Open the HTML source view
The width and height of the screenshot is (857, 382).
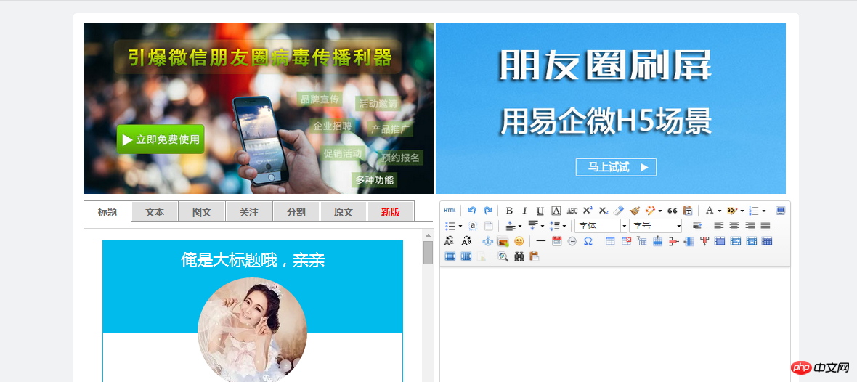(450, 211)
